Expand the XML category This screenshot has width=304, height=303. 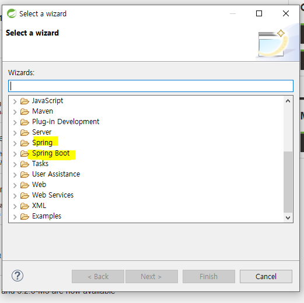point(15,206)
